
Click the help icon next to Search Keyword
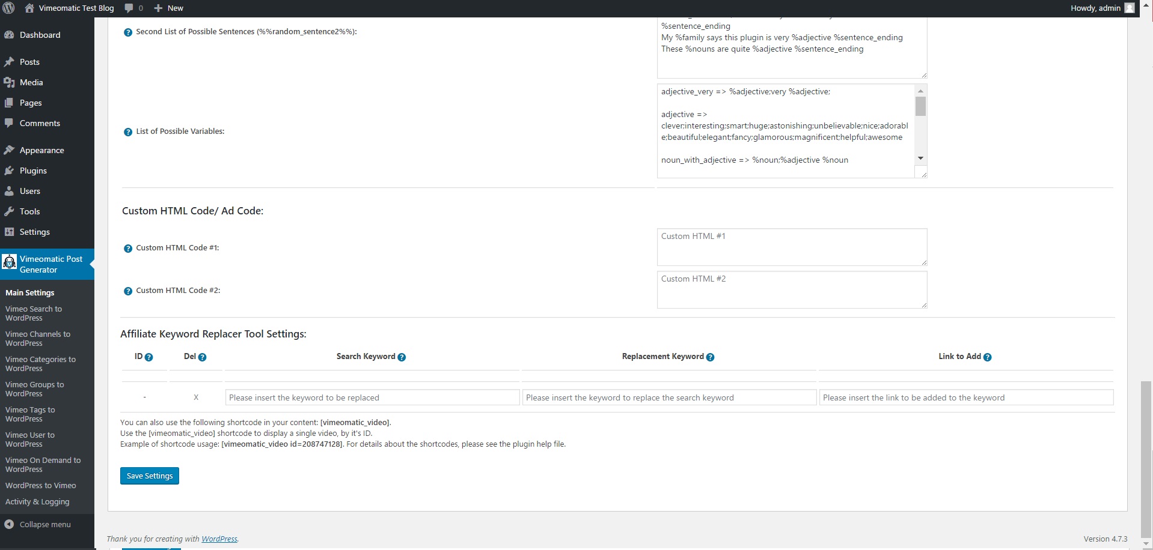[402, 357]
